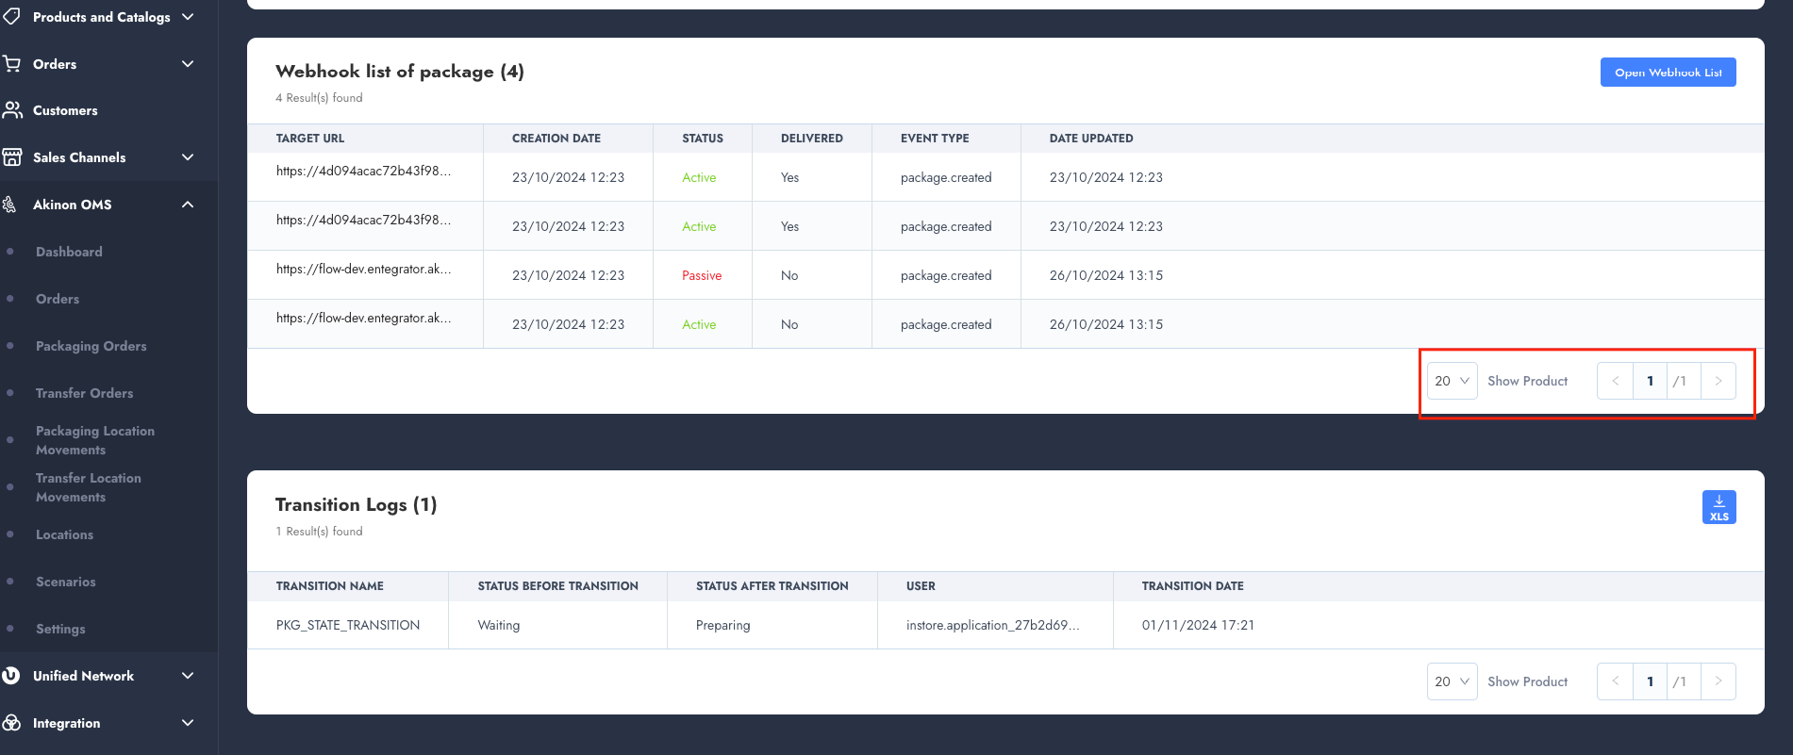Click the Open Webhook List button
Image resolution: width=1793 pixels, height=755 pixels.
coord(1668,73)
